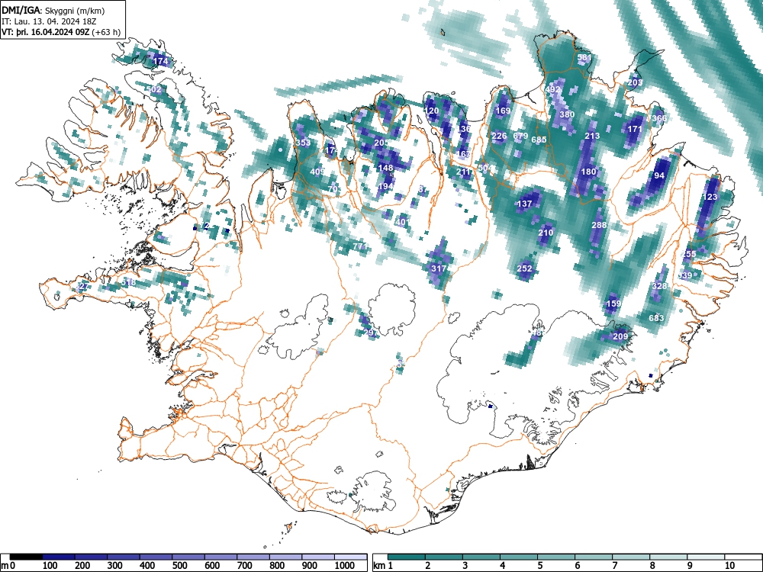Image resolution: width=763 pixels, height=572 pixels.
Task: Click the '1000' label on the metre legend
Action: coord(344,566)
